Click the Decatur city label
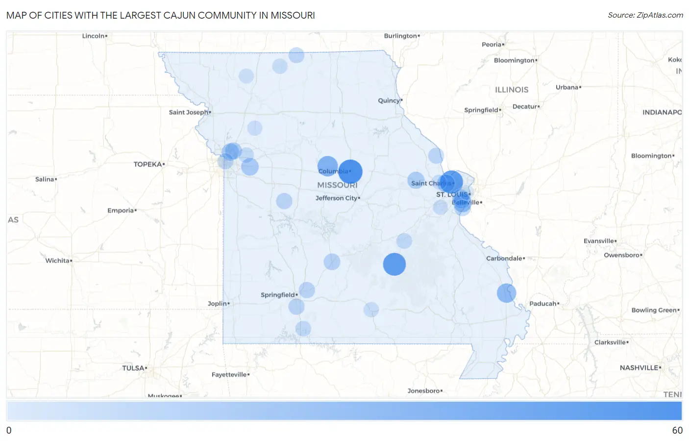689x441 pixels. click(525, 106)
